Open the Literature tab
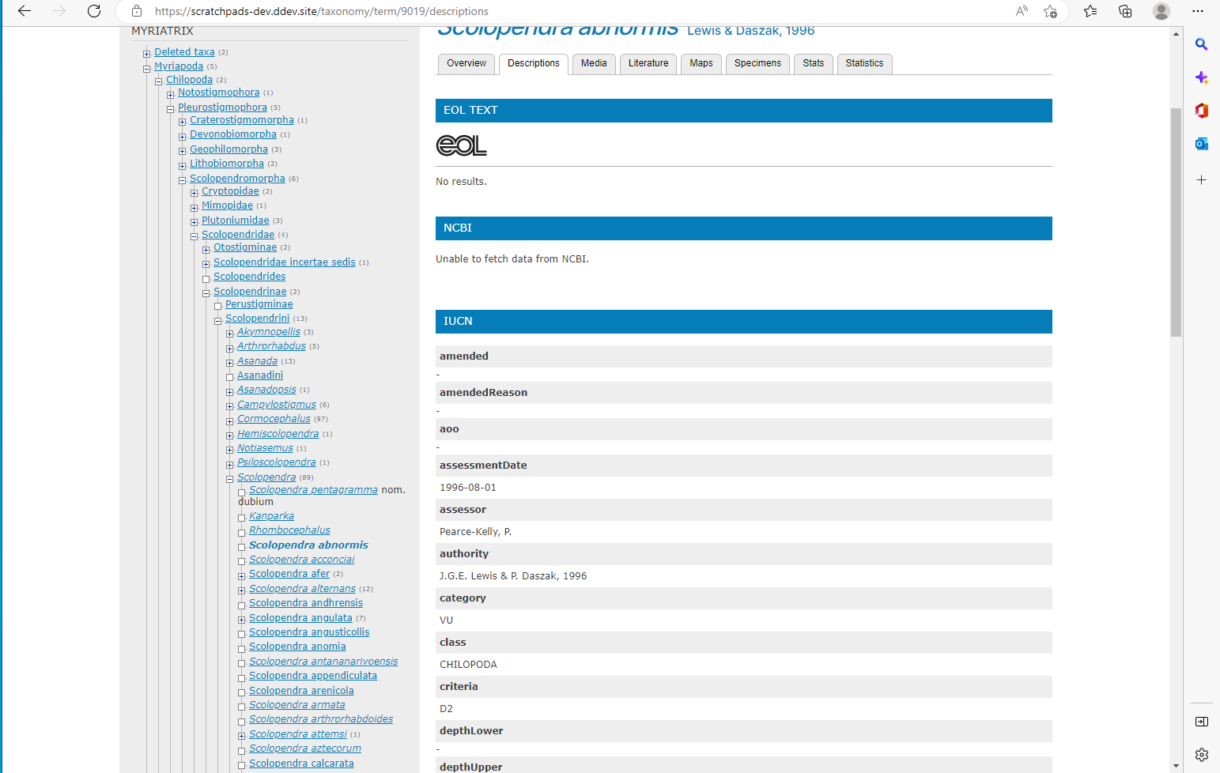Image resolution: width=1220 pixels, height=773 pixels. (648, 63)
